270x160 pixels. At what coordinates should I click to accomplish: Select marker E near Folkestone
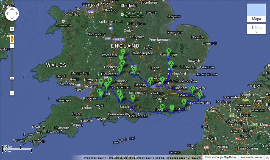[x=184, y=101]
